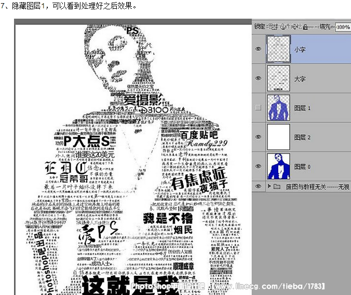
Task: Select the 图层 0 thumbnail
Action: [x=278, y=166]
